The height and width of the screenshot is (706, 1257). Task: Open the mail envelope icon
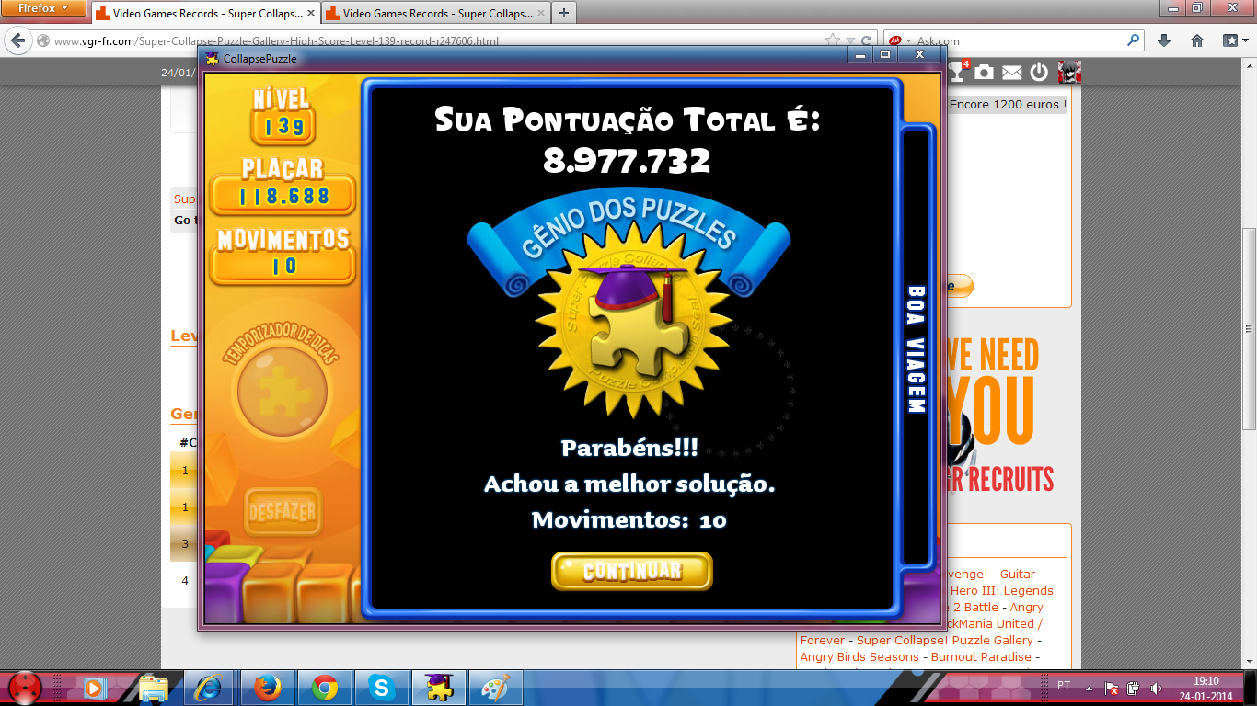coord(1012,72)
